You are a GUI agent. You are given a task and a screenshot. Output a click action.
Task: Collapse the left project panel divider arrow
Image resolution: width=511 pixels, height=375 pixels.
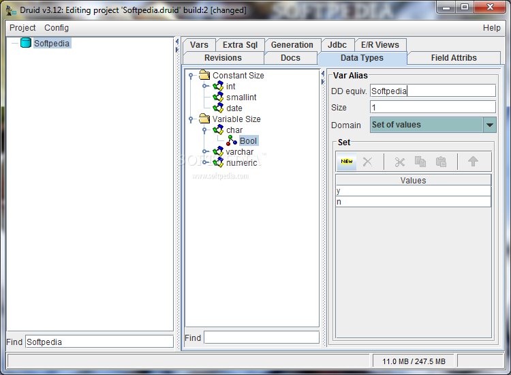pyautogui.click(x=177, y=42)
